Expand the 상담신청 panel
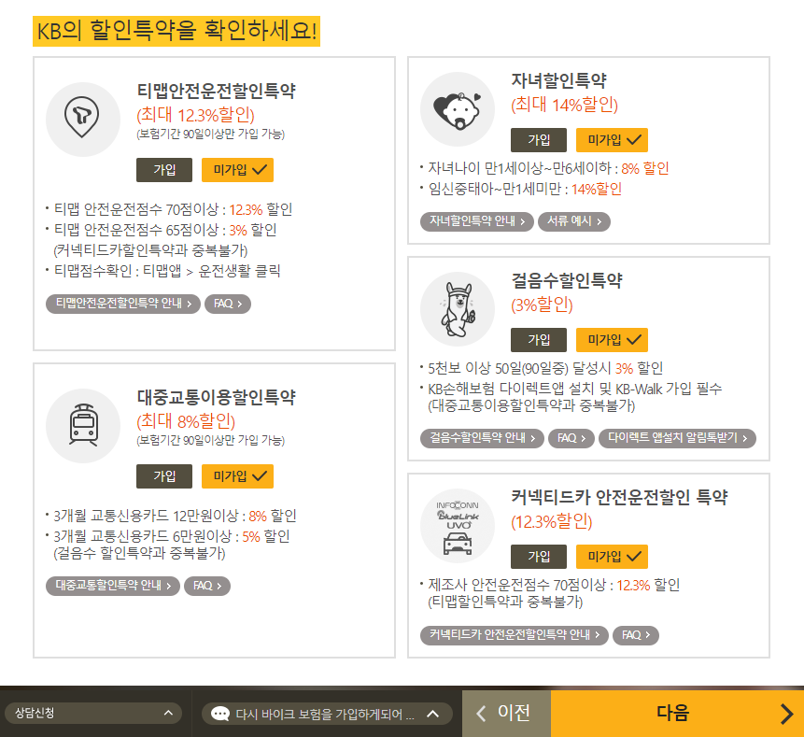Viewport: 804px width, 737px height. tap(92, 713)
